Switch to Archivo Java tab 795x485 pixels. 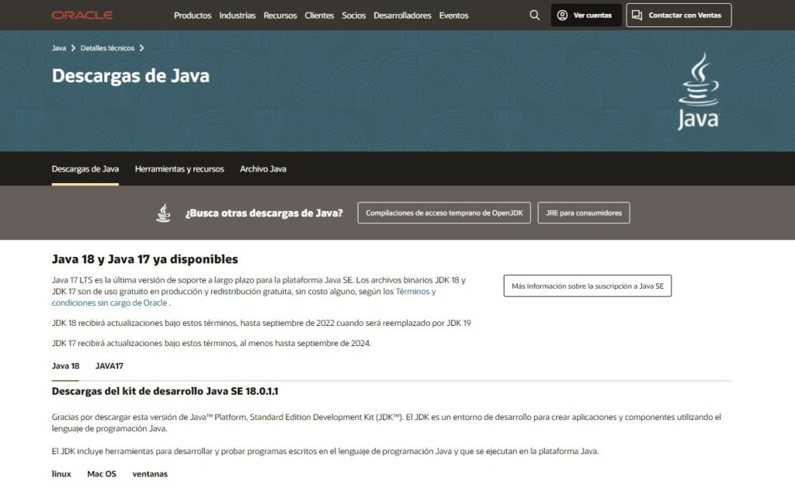click(x=263, y=168)
